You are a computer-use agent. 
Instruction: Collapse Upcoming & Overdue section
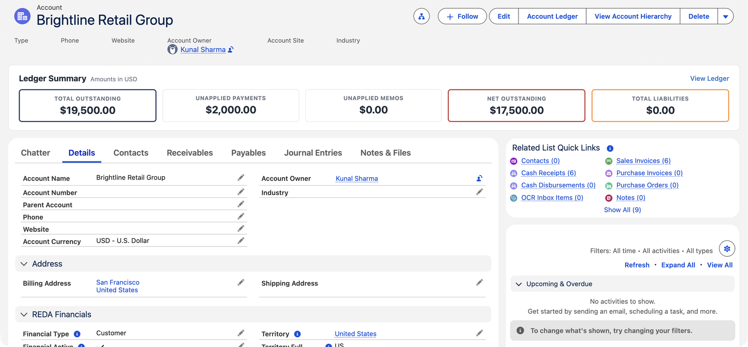(x=518, y=284)
